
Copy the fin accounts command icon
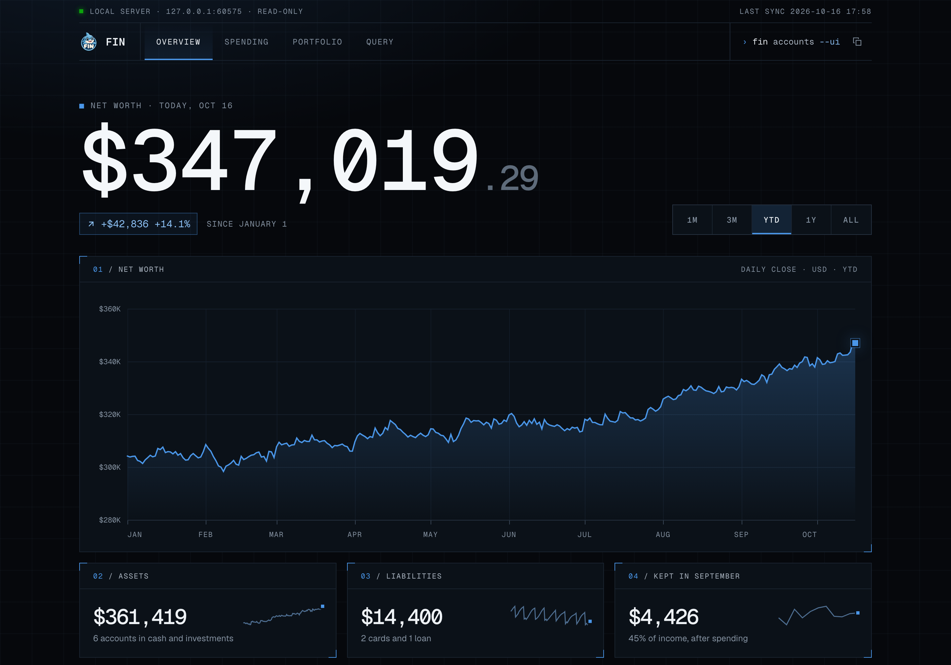857,42
